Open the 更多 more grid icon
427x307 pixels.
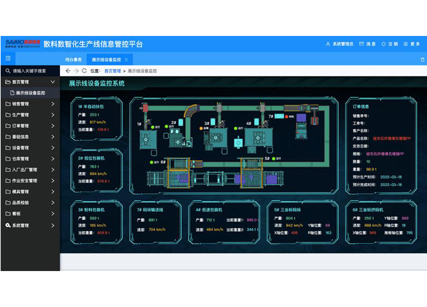[x=404, y=44]
